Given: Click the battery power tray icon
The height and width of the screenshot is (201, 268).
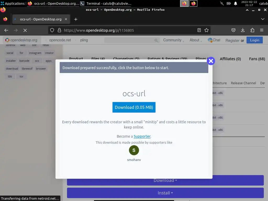Looking at the screenshot, I should point(229,3).
